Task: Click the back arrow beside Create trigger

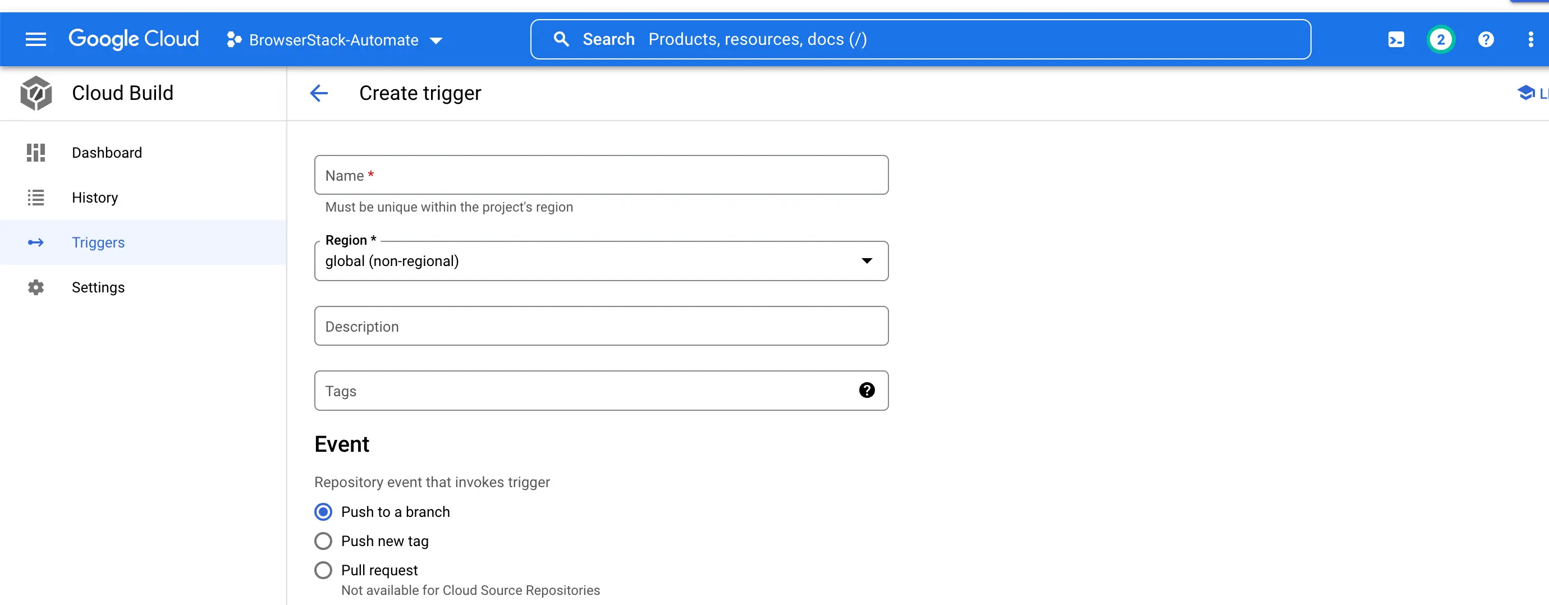Action: tap(319, 93)
